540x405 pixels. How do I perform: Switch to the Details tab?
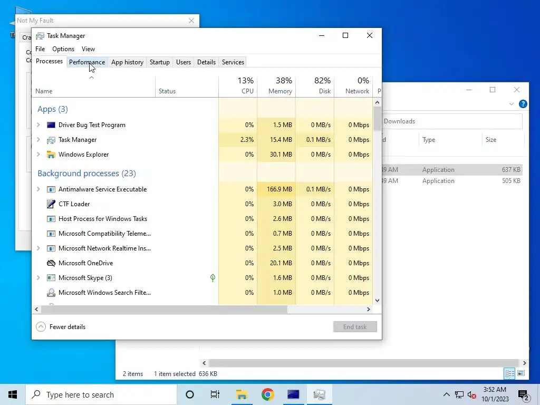click(x=206, y=62)
